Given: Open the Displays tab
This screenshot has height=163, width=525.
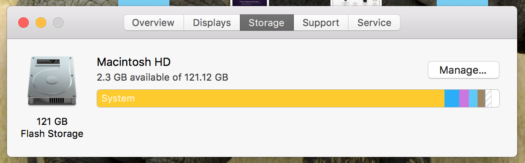Looking at the screenshot, I should (212, 23).
